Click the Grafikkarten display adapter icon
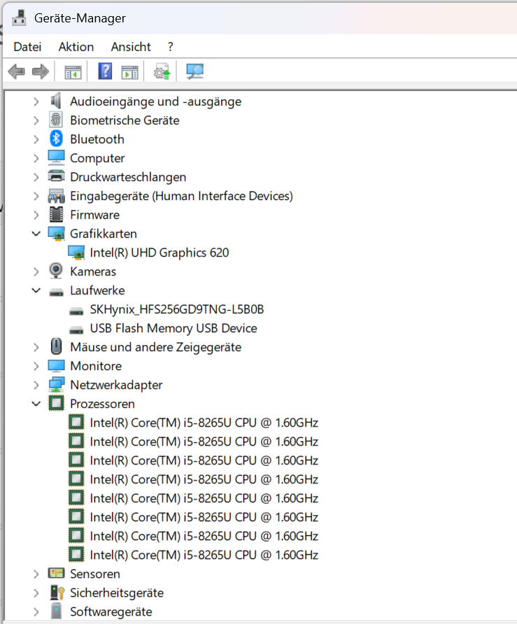This screenshot has width=517, height=624. (56, 234)
